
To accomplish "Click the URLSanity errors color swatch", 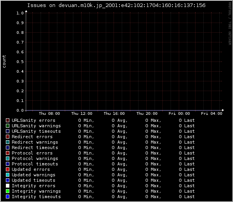I will point(7,120).
